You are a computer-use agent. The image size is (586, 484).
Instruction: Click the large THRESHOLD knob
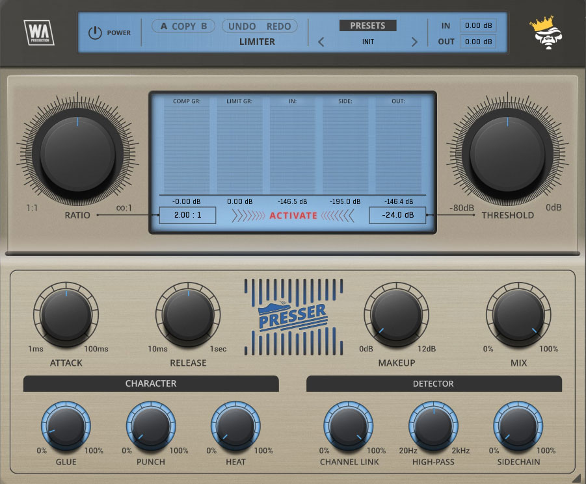(507, 154)
